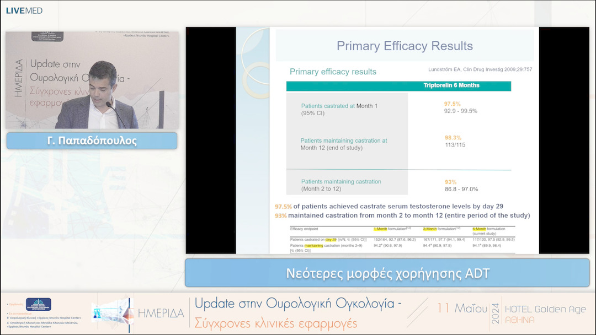Click the talk title bar Νεότερες μορφές χορήγησης ADT

(387, 273)
